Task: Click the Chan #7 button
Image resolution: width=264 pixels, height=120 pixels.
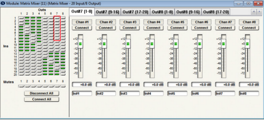Action: [225, 22]
